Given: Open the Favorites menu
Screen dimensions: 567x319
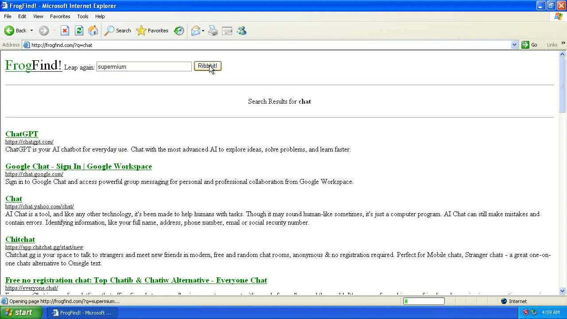Looking at the screenshot, I should pyautogui.click(x=60, y=16).
